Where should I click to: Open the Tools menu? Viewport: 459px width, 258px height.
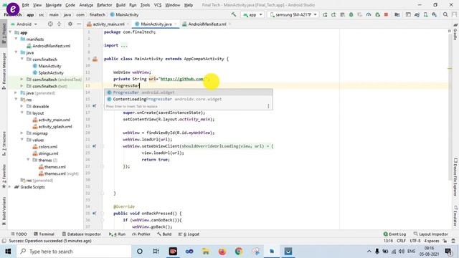[x=145, y=5]
